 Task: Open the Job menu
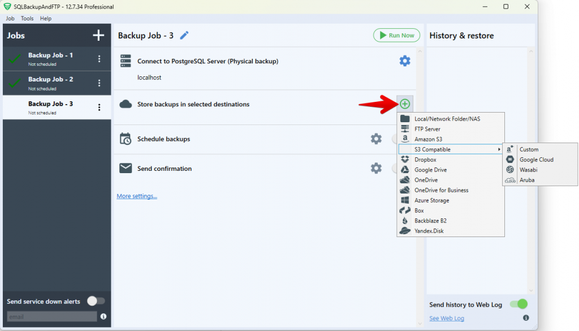pos(10,19)
